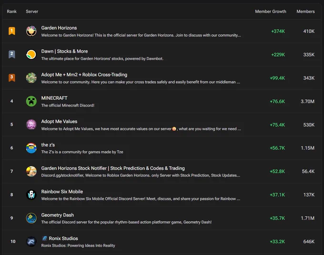Click the silver rank 2 badge

tap(12, 54)
